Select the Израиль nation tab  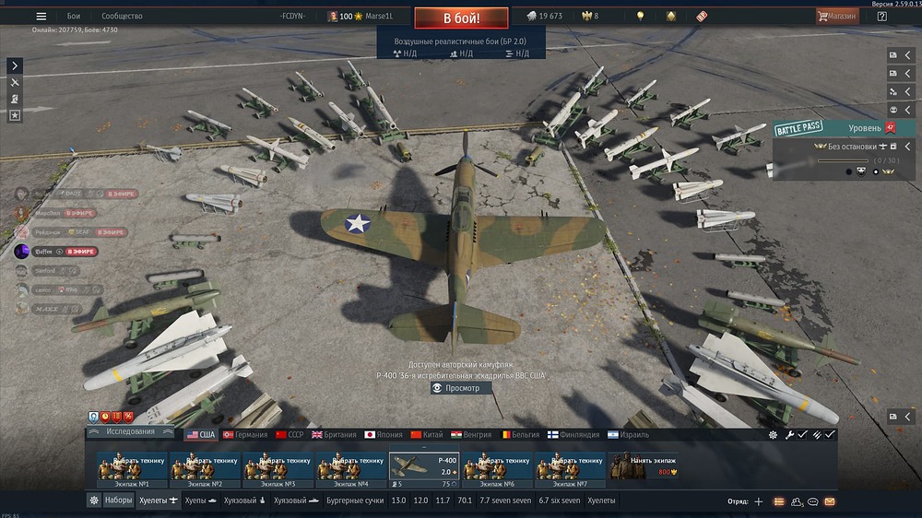(x=629, y=435)
